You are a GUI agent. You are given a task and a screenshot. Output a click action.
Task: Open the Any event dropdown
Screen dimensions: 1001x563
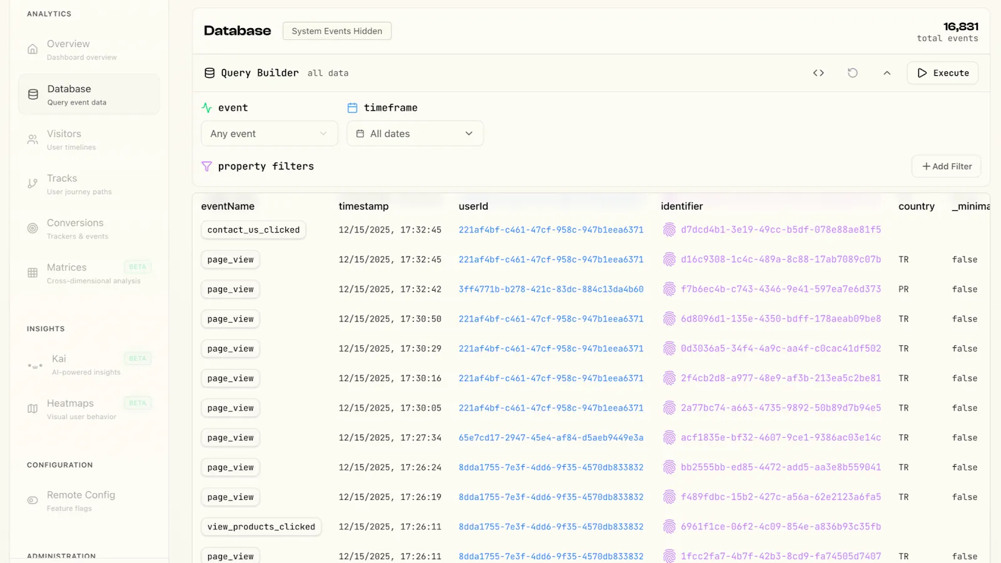pyautogui.click(x=269, y=134)
